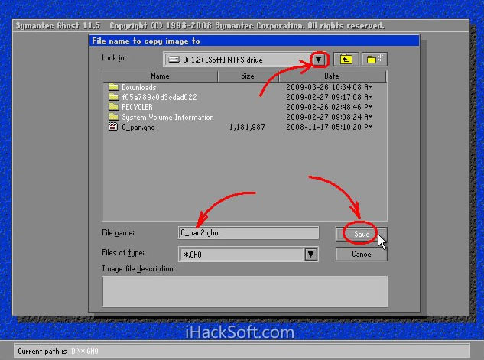The image size is (484, 360).
Task: Click the Cancel button
Action: tap(362, 255)
